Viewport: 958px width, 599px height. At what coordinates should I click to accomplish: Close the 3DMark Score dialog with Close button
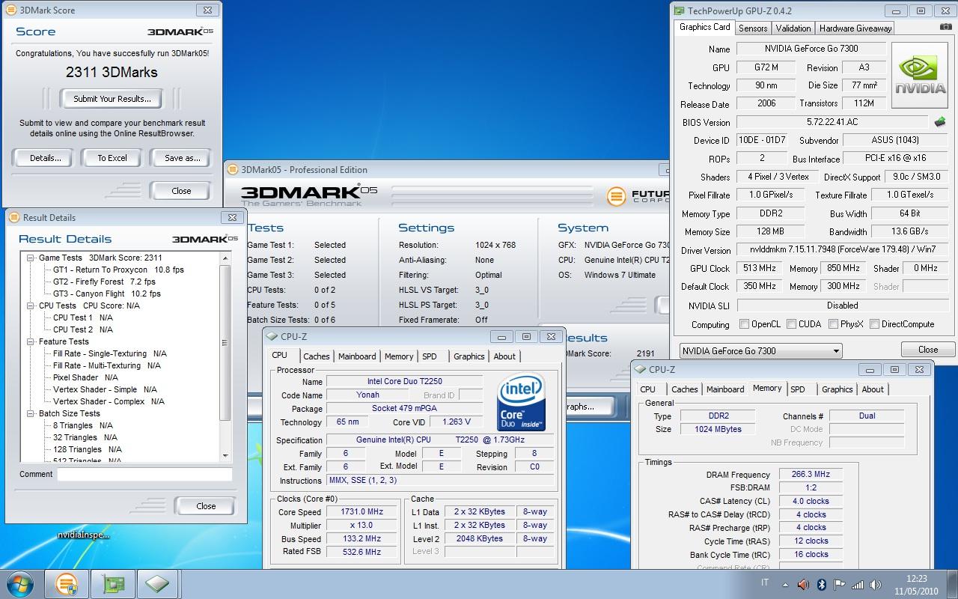click(x=181, y=191)
